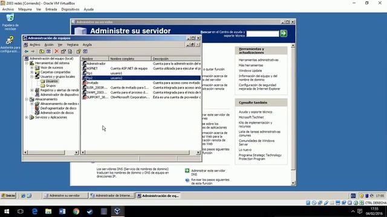Open Ayuda y soporte técnico link
This screenshot has width=387, height=217.
click(255, 112)
